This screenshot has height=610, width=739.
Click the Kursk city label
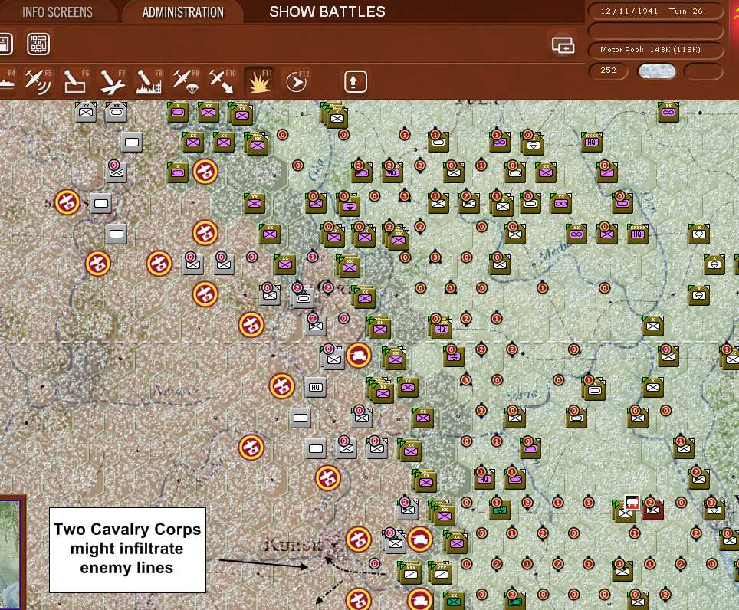[x=294, y=545]
